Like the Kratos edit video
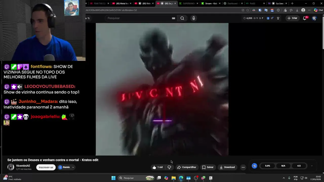 (x=157, y=167)
